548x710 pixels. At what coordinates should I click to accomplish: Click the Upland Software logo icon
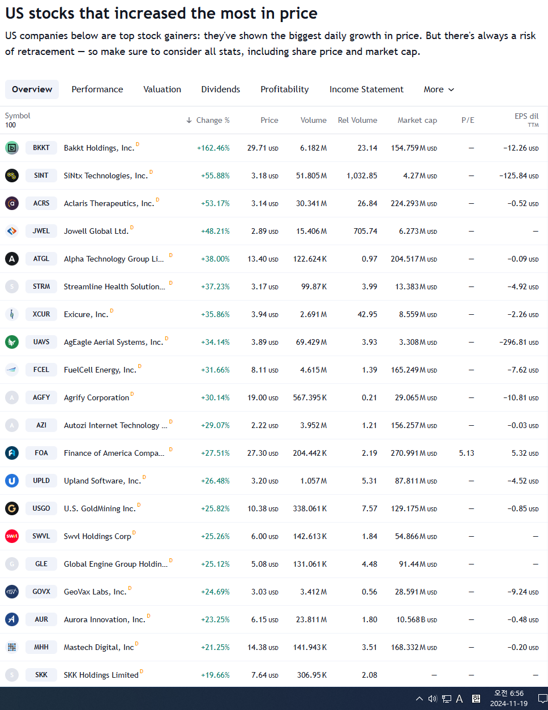pos(12,481)
